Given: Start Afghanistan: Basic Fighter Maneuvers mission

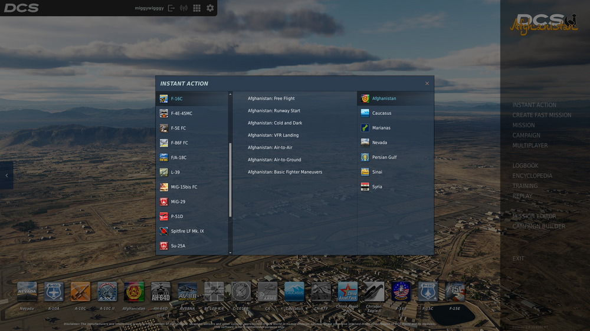Looking at the screenshot, I should point(285,172).
